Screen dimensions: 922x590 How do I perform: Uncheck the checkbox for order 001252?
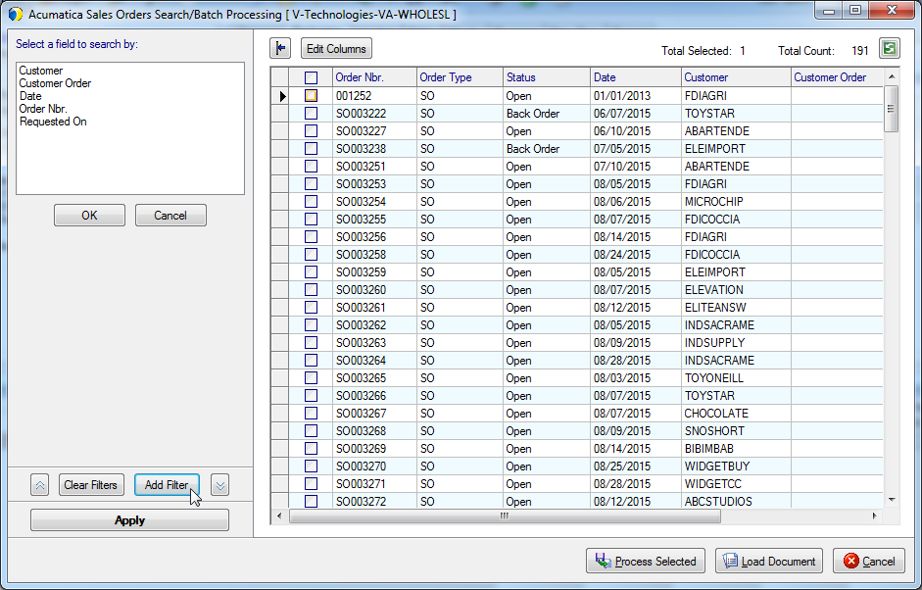coord(311,95)
